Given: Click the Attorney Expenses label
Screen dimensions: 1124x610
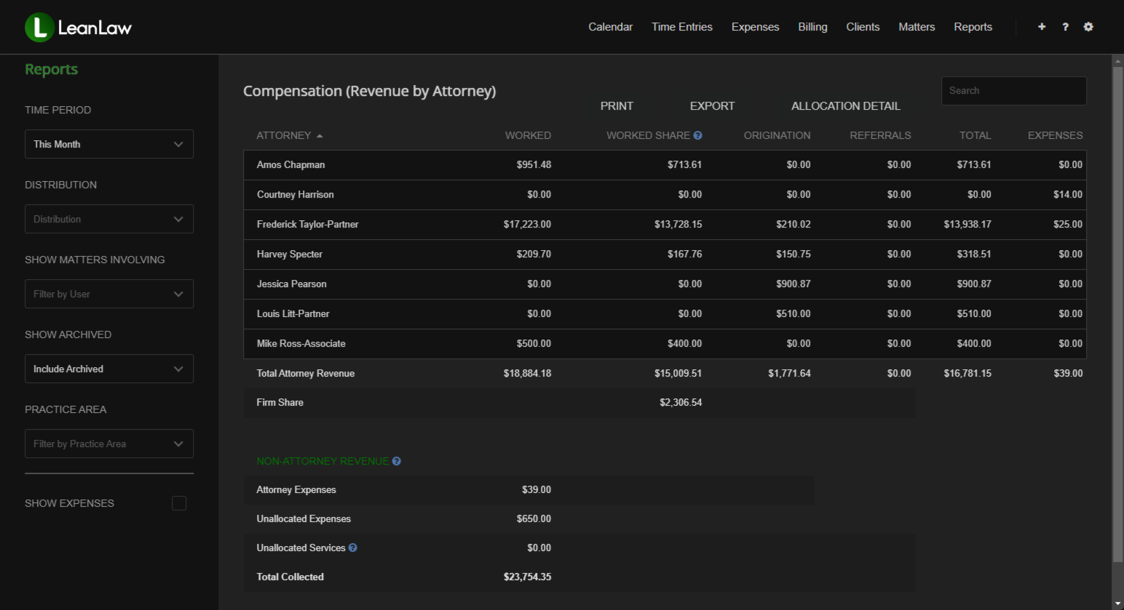Looking at the screenshot, I should (x=296, y=489).
